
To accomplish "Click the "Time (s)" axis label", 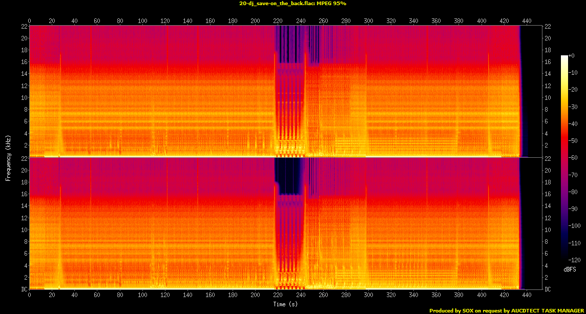I will pos(285,304).
